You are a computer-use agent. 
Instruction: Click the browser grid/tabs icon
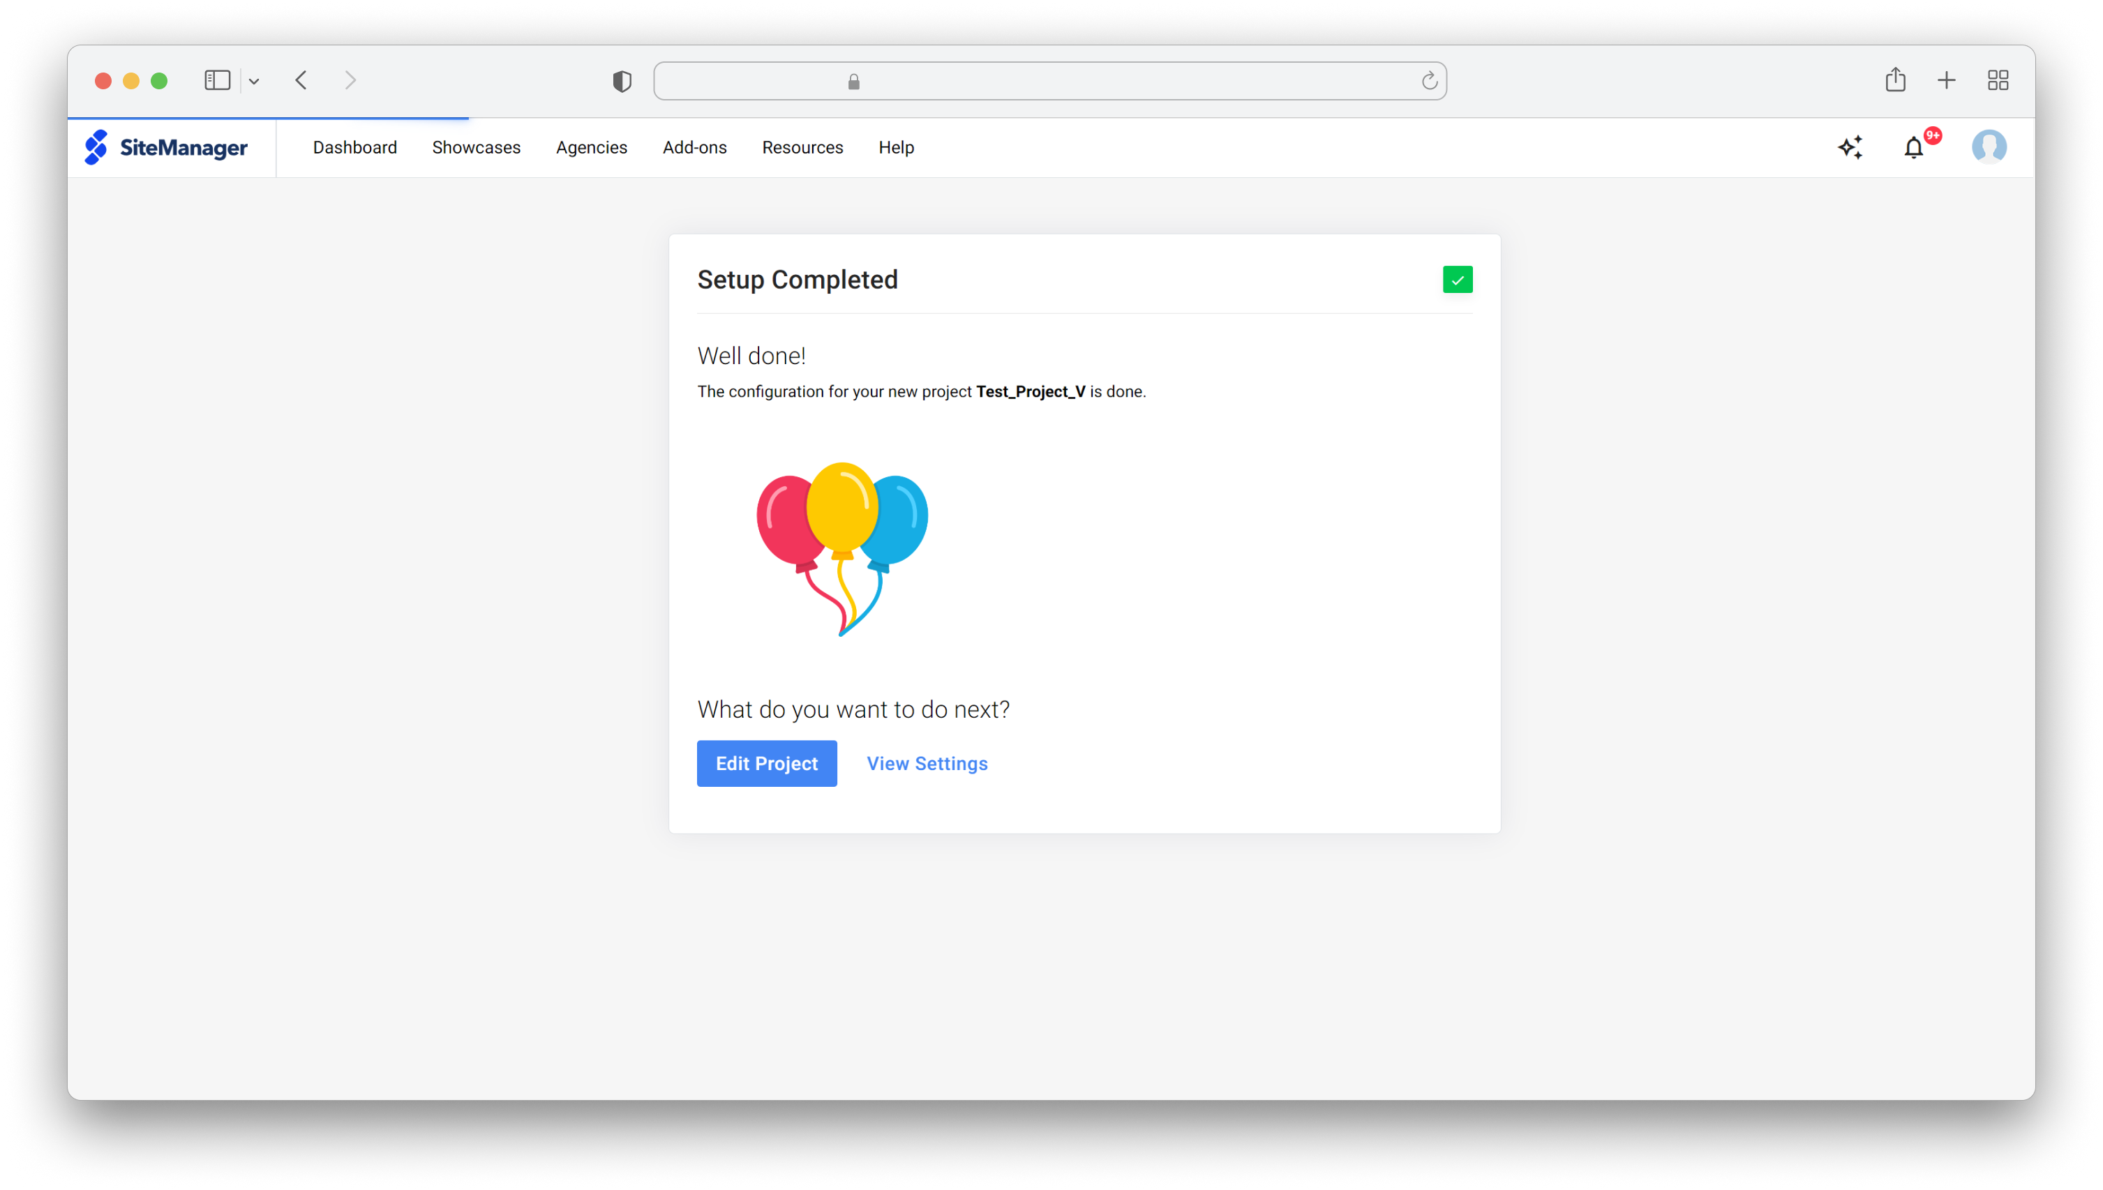pos(1998,81)
